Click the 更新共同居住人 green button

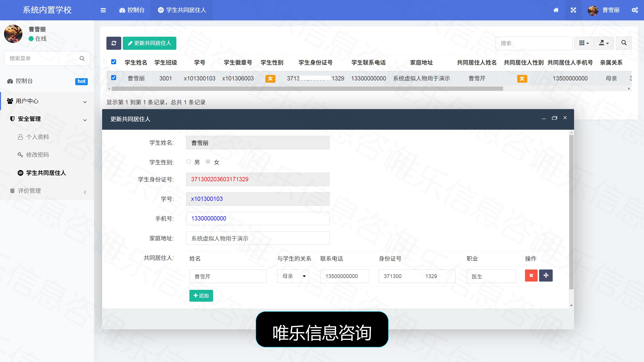click(x=149, y=43)
